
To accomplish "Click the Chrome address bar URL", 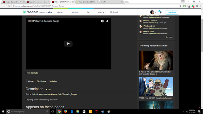I will point(40,6).
